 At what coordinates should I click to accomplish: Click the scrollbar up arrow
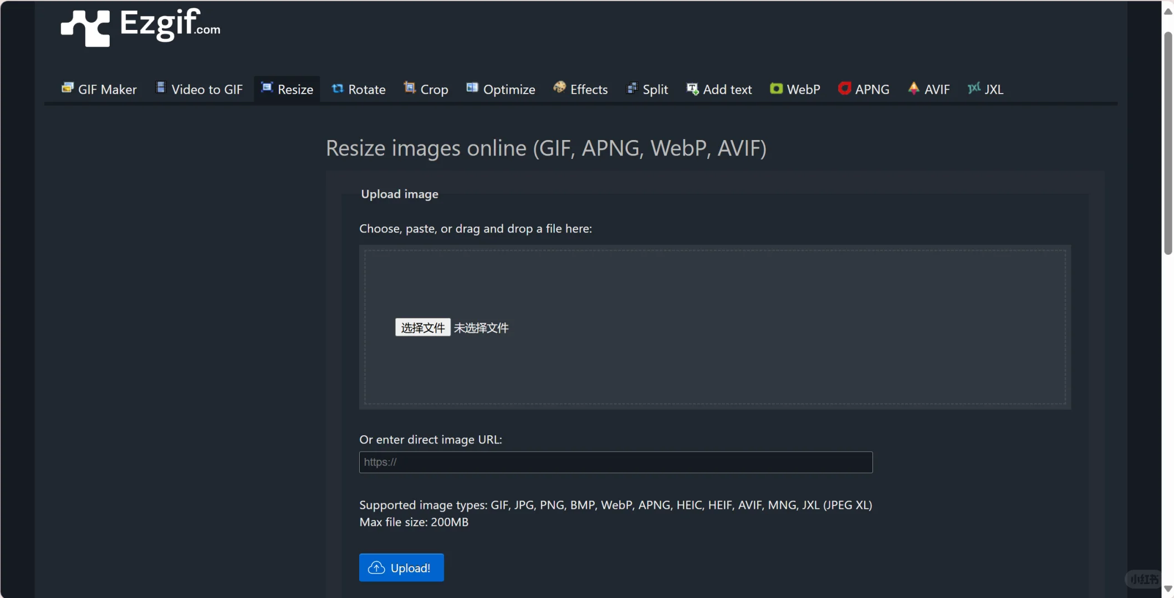[1168, 12]
